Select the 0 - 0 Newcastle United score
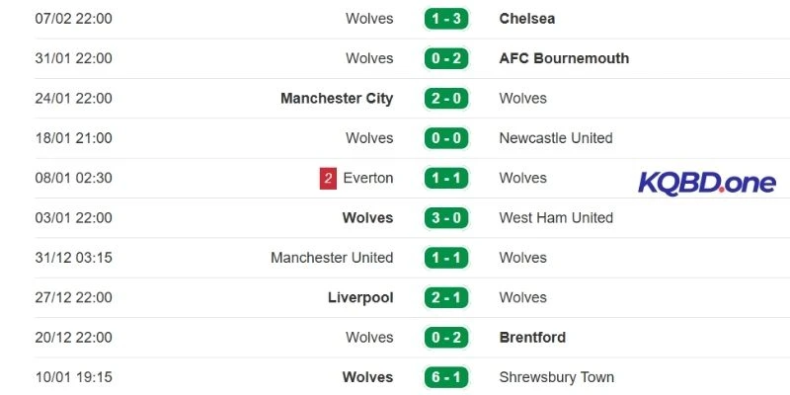The image size is (790, 395). [x=446, y=138]
